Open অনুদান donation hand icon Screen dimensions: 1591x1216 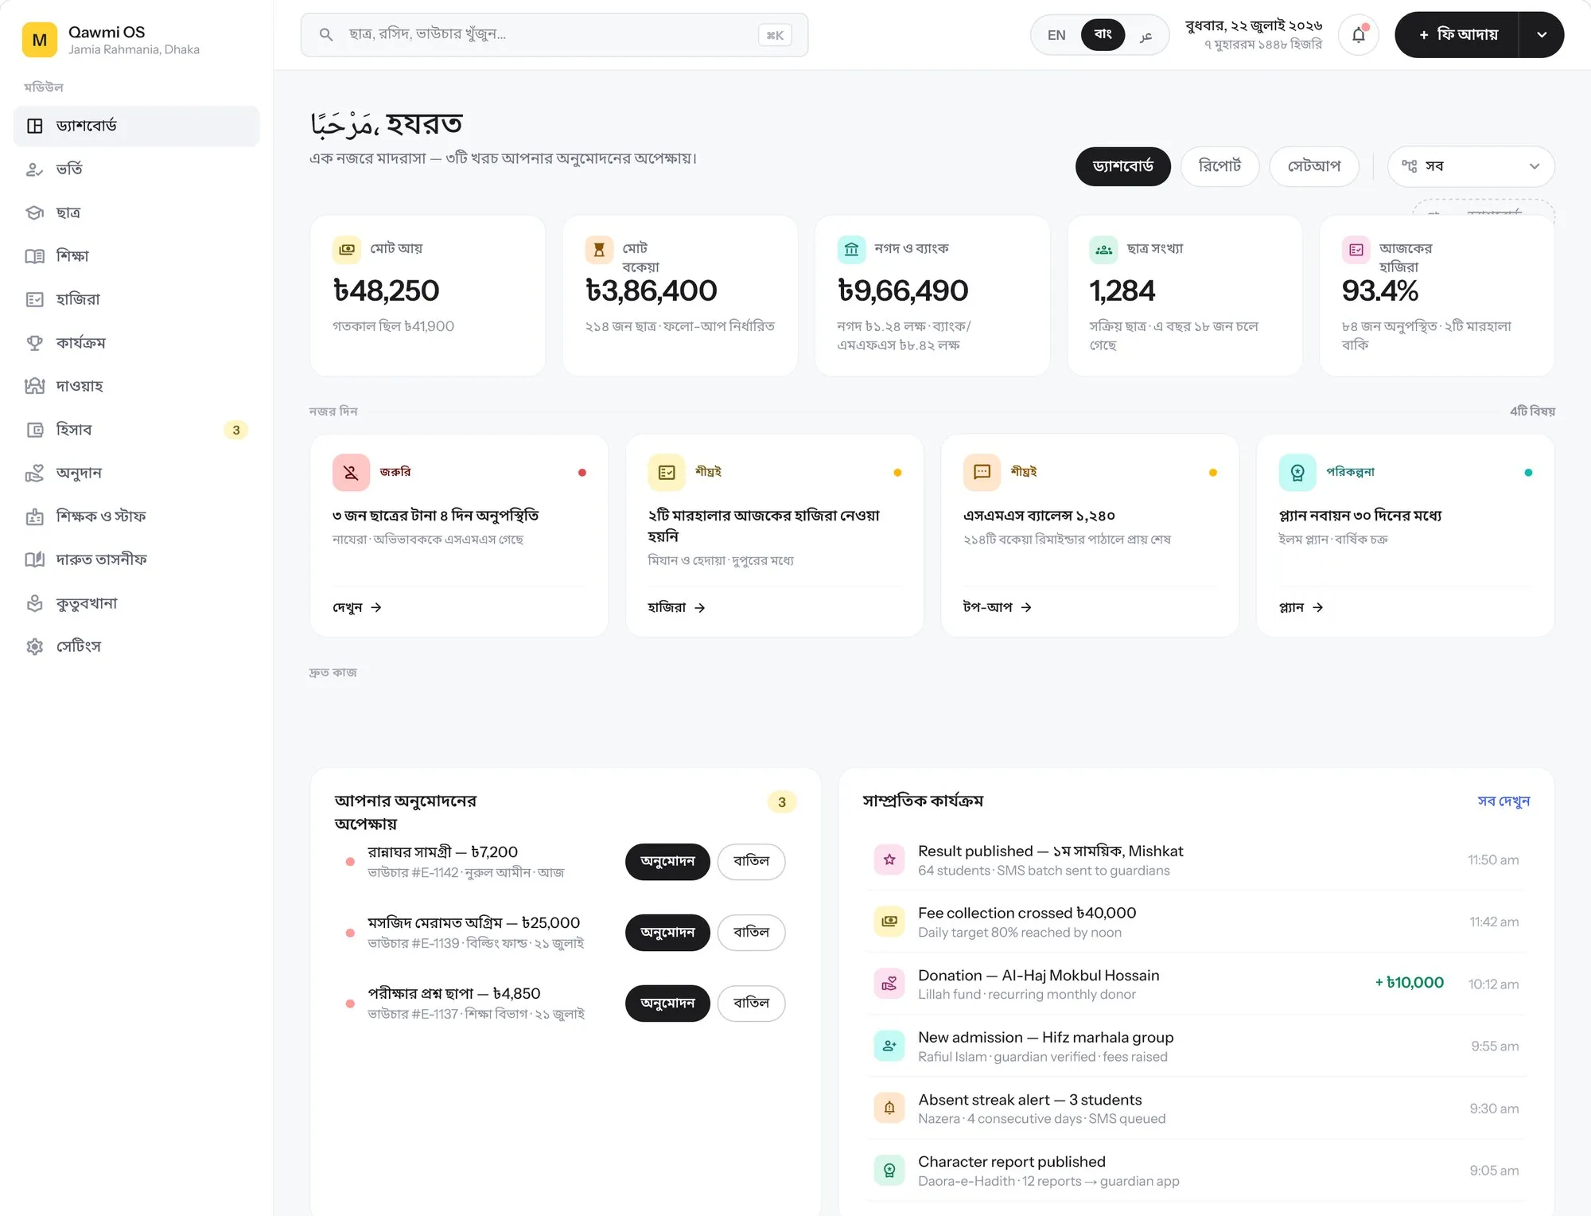34,474
